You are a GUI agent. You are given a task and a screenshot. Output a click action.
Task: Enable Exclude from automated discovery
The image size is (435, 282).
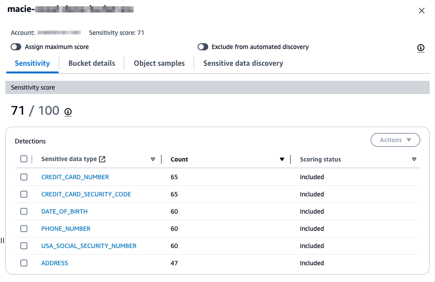[x=203, y=46]
